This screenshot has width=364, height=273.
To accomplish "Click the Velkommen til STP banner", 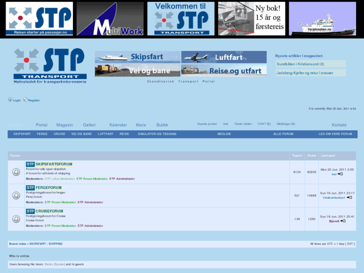I will pos(181,19).
